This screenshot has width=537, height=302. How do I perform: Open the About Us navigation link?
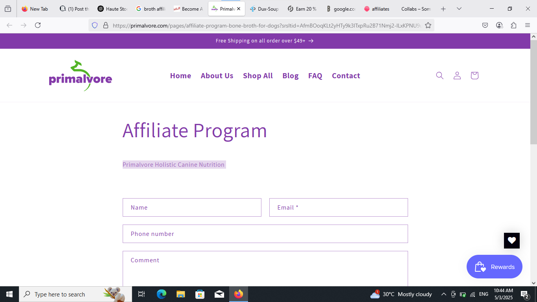217,75
